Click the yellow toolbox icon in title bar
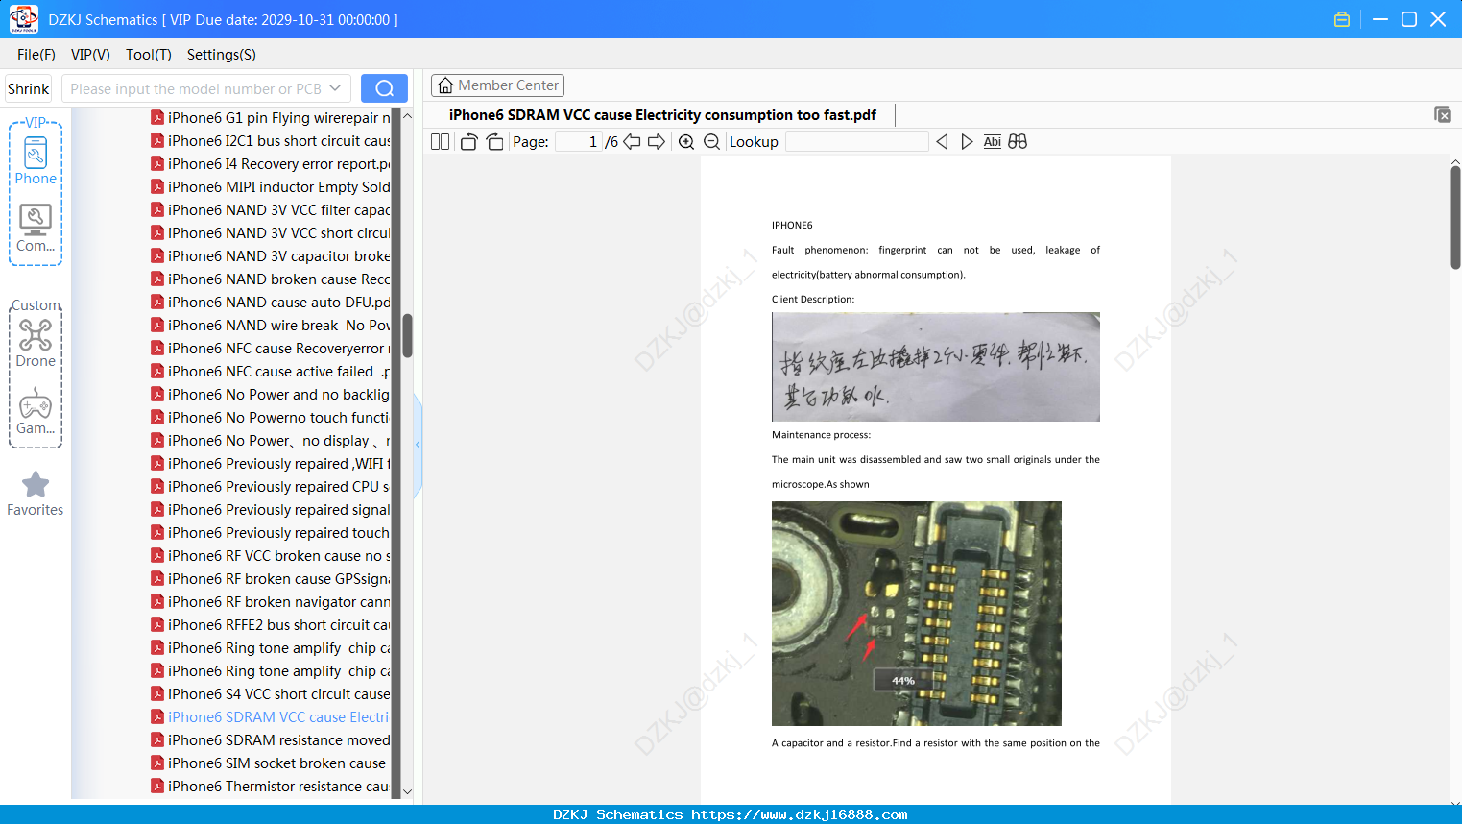The image size is (1462, 824). (1342, 19)
